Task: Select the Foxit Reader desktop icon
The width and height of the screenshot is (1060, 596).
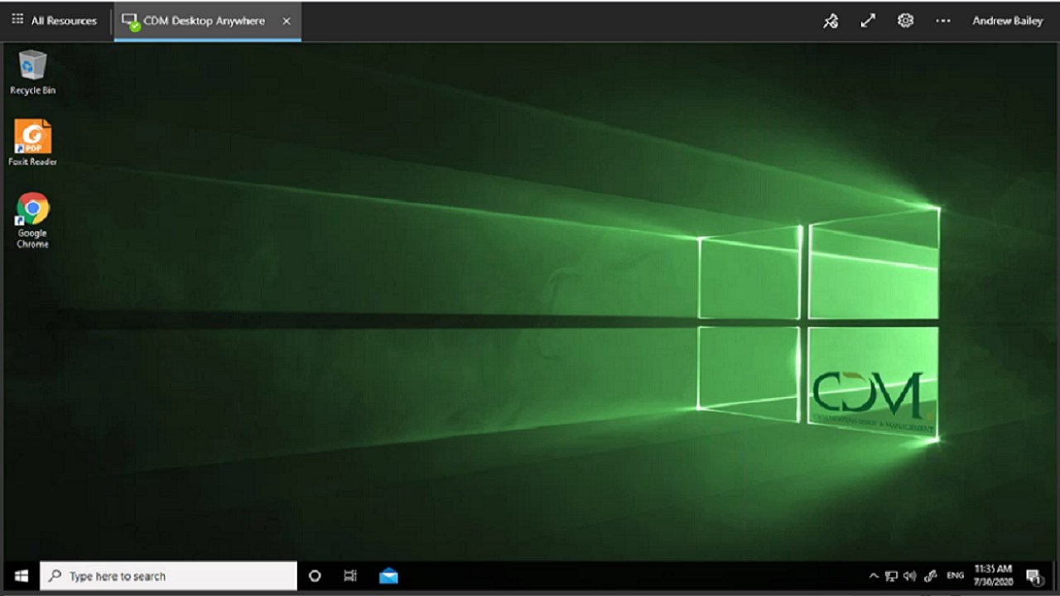Action: point(32,143)
